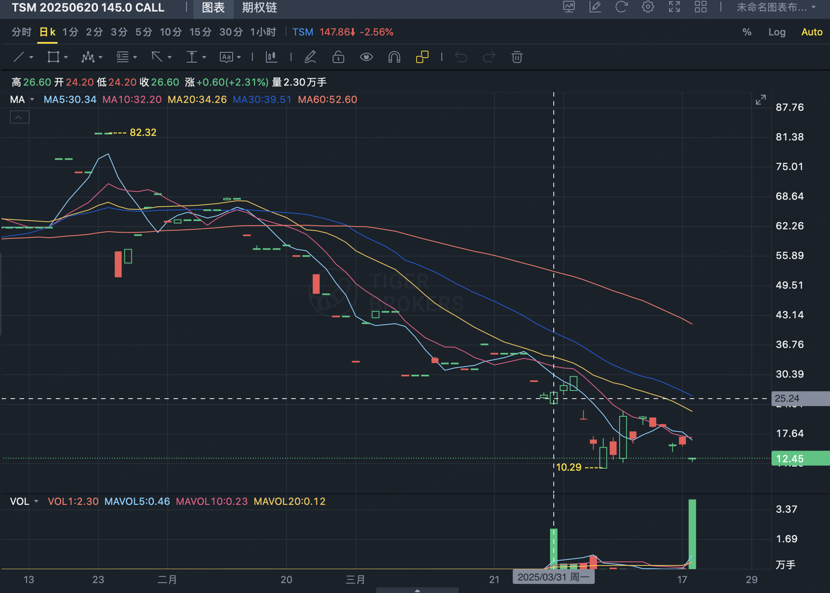This screenshot has height=593, width=830.
Task: Select the measure range tool
Action: (191, 57)
